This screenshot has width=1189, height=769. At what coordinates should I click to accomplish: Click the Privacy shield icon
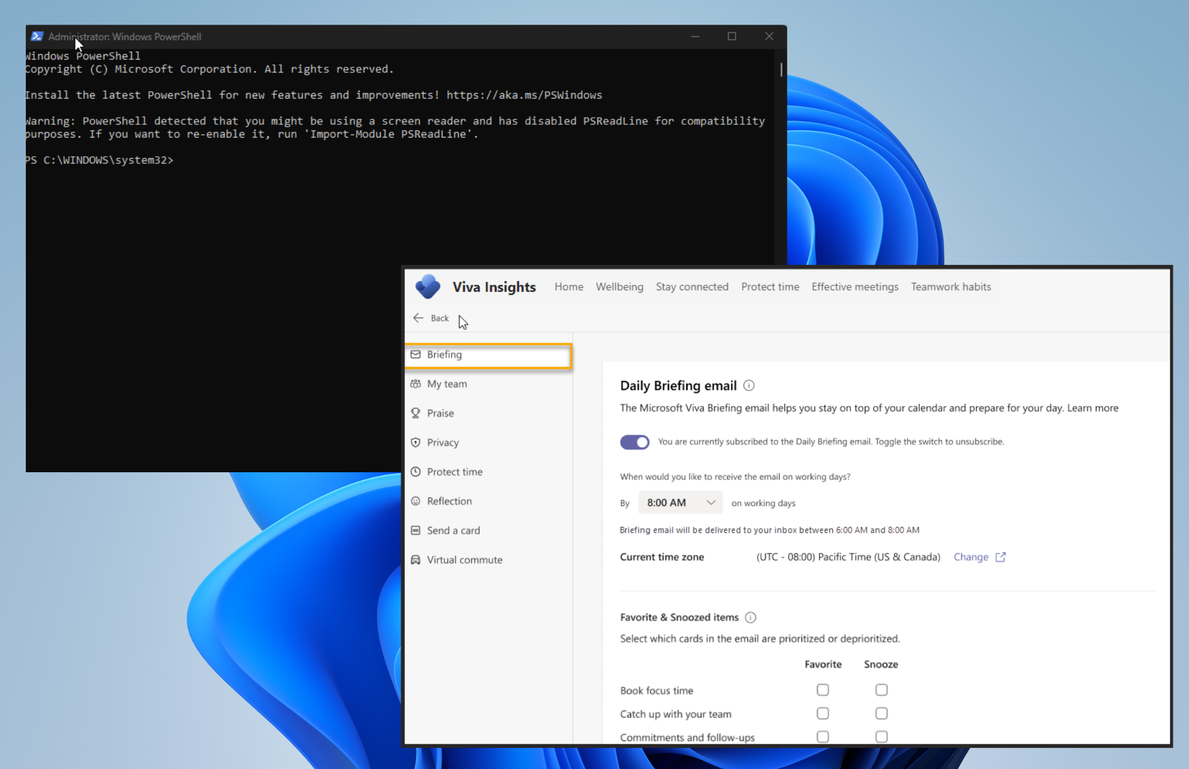(x=416, y=442)
